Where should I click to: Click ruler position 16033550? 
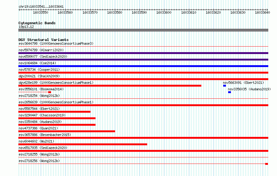pos(40,12)
